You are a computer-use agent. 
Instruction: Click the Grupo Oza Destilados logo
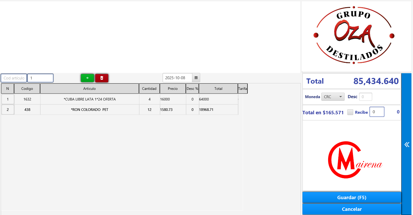pyautogui.click(x=354, y=35)
